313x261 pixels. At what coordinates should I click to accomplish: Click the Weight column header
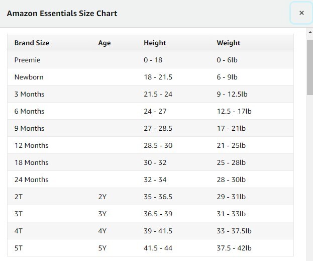[229, 43]
